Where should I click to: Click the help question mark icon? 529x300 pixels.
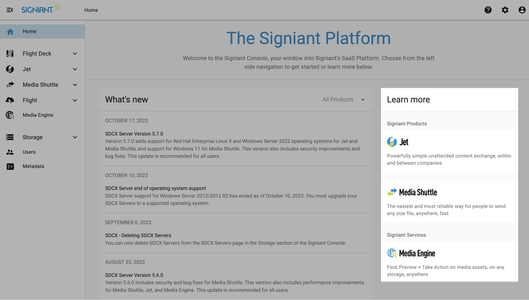pyautogui.click(x=488, y=10)
